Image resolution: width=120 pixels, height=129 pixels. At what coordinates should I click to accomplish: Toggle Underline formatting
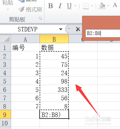click(69, 6)
